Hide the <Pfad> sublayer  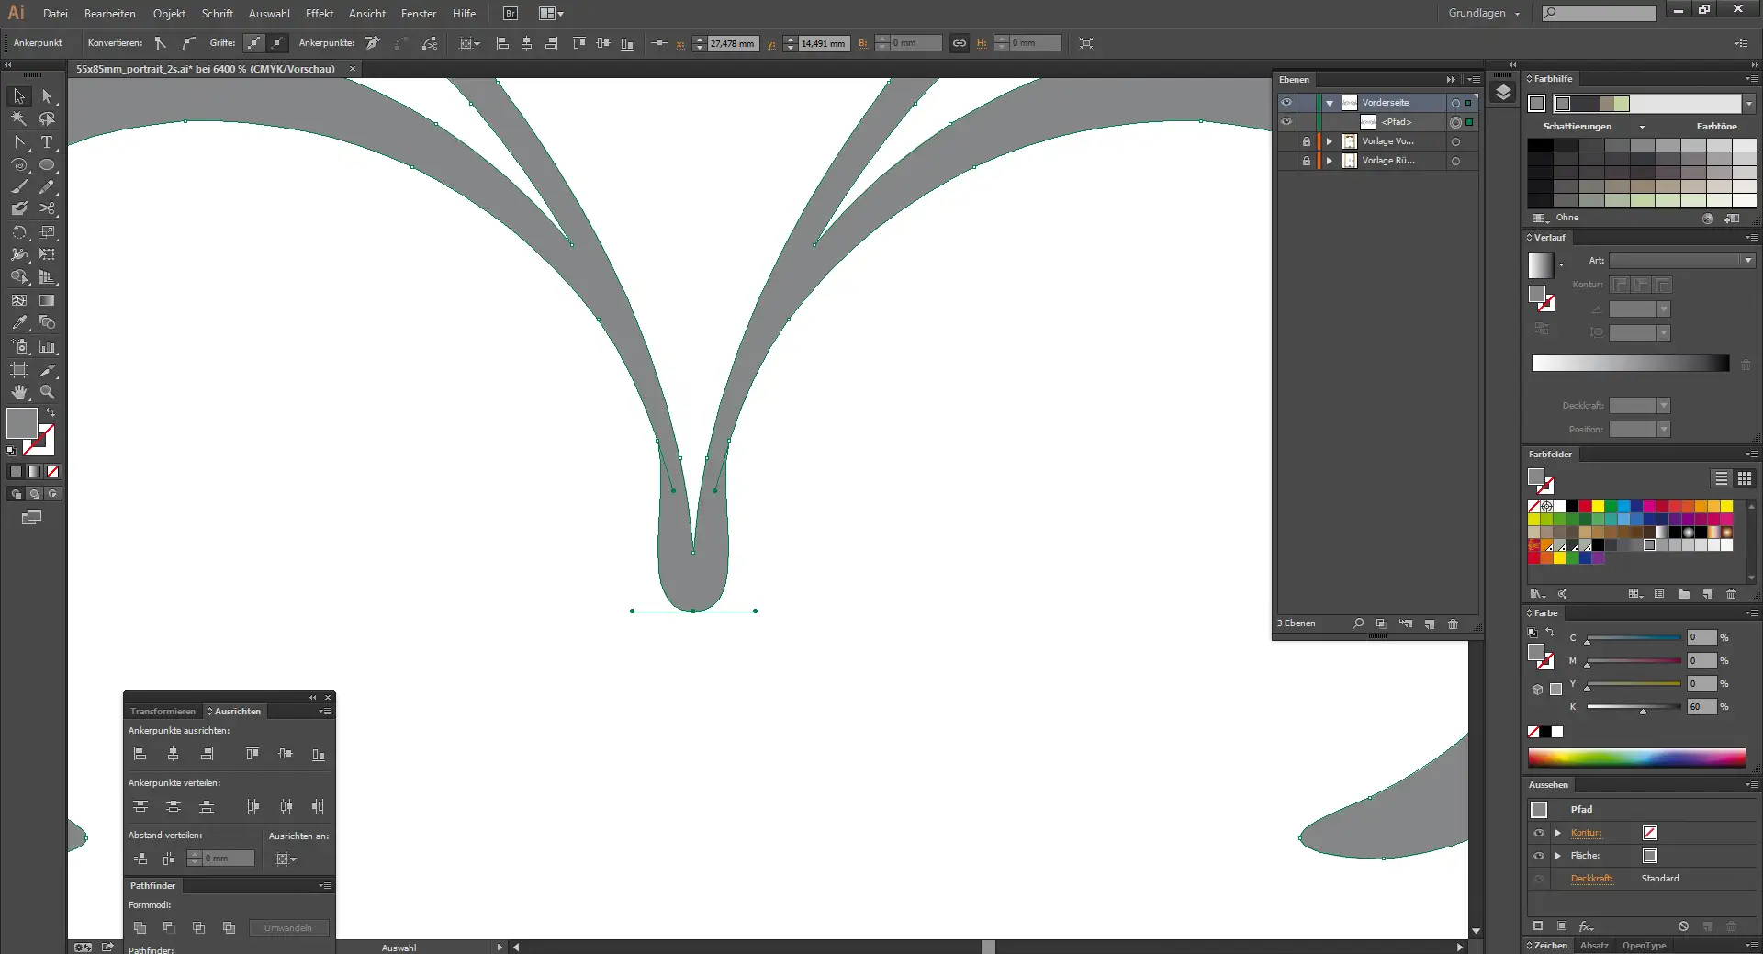1287,121
